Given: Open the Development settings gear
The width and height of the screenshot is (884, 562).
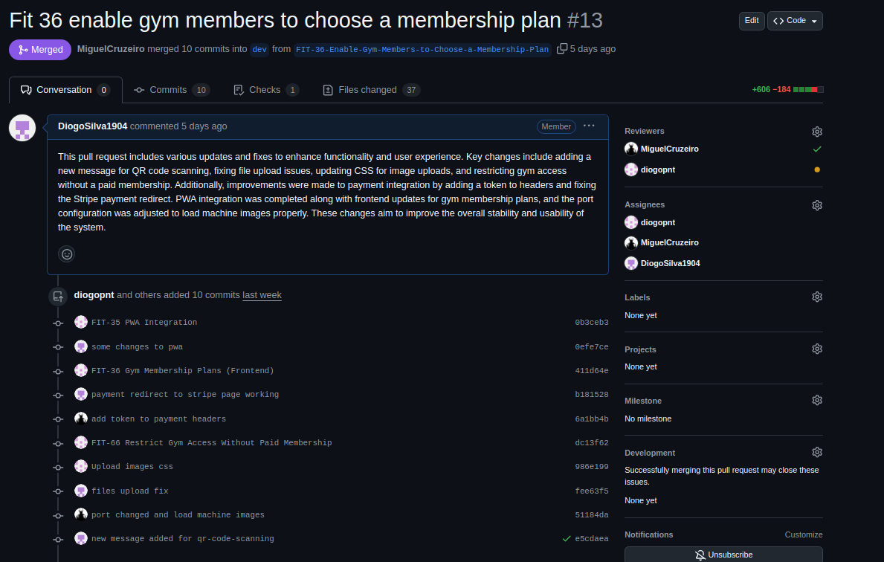Looking at the screenshot, I should (x=817, y=453).
